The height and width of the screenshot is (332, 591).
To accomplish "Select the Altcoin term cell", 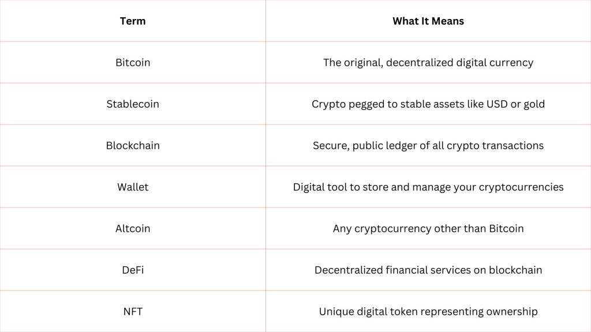I will point(133,228).
